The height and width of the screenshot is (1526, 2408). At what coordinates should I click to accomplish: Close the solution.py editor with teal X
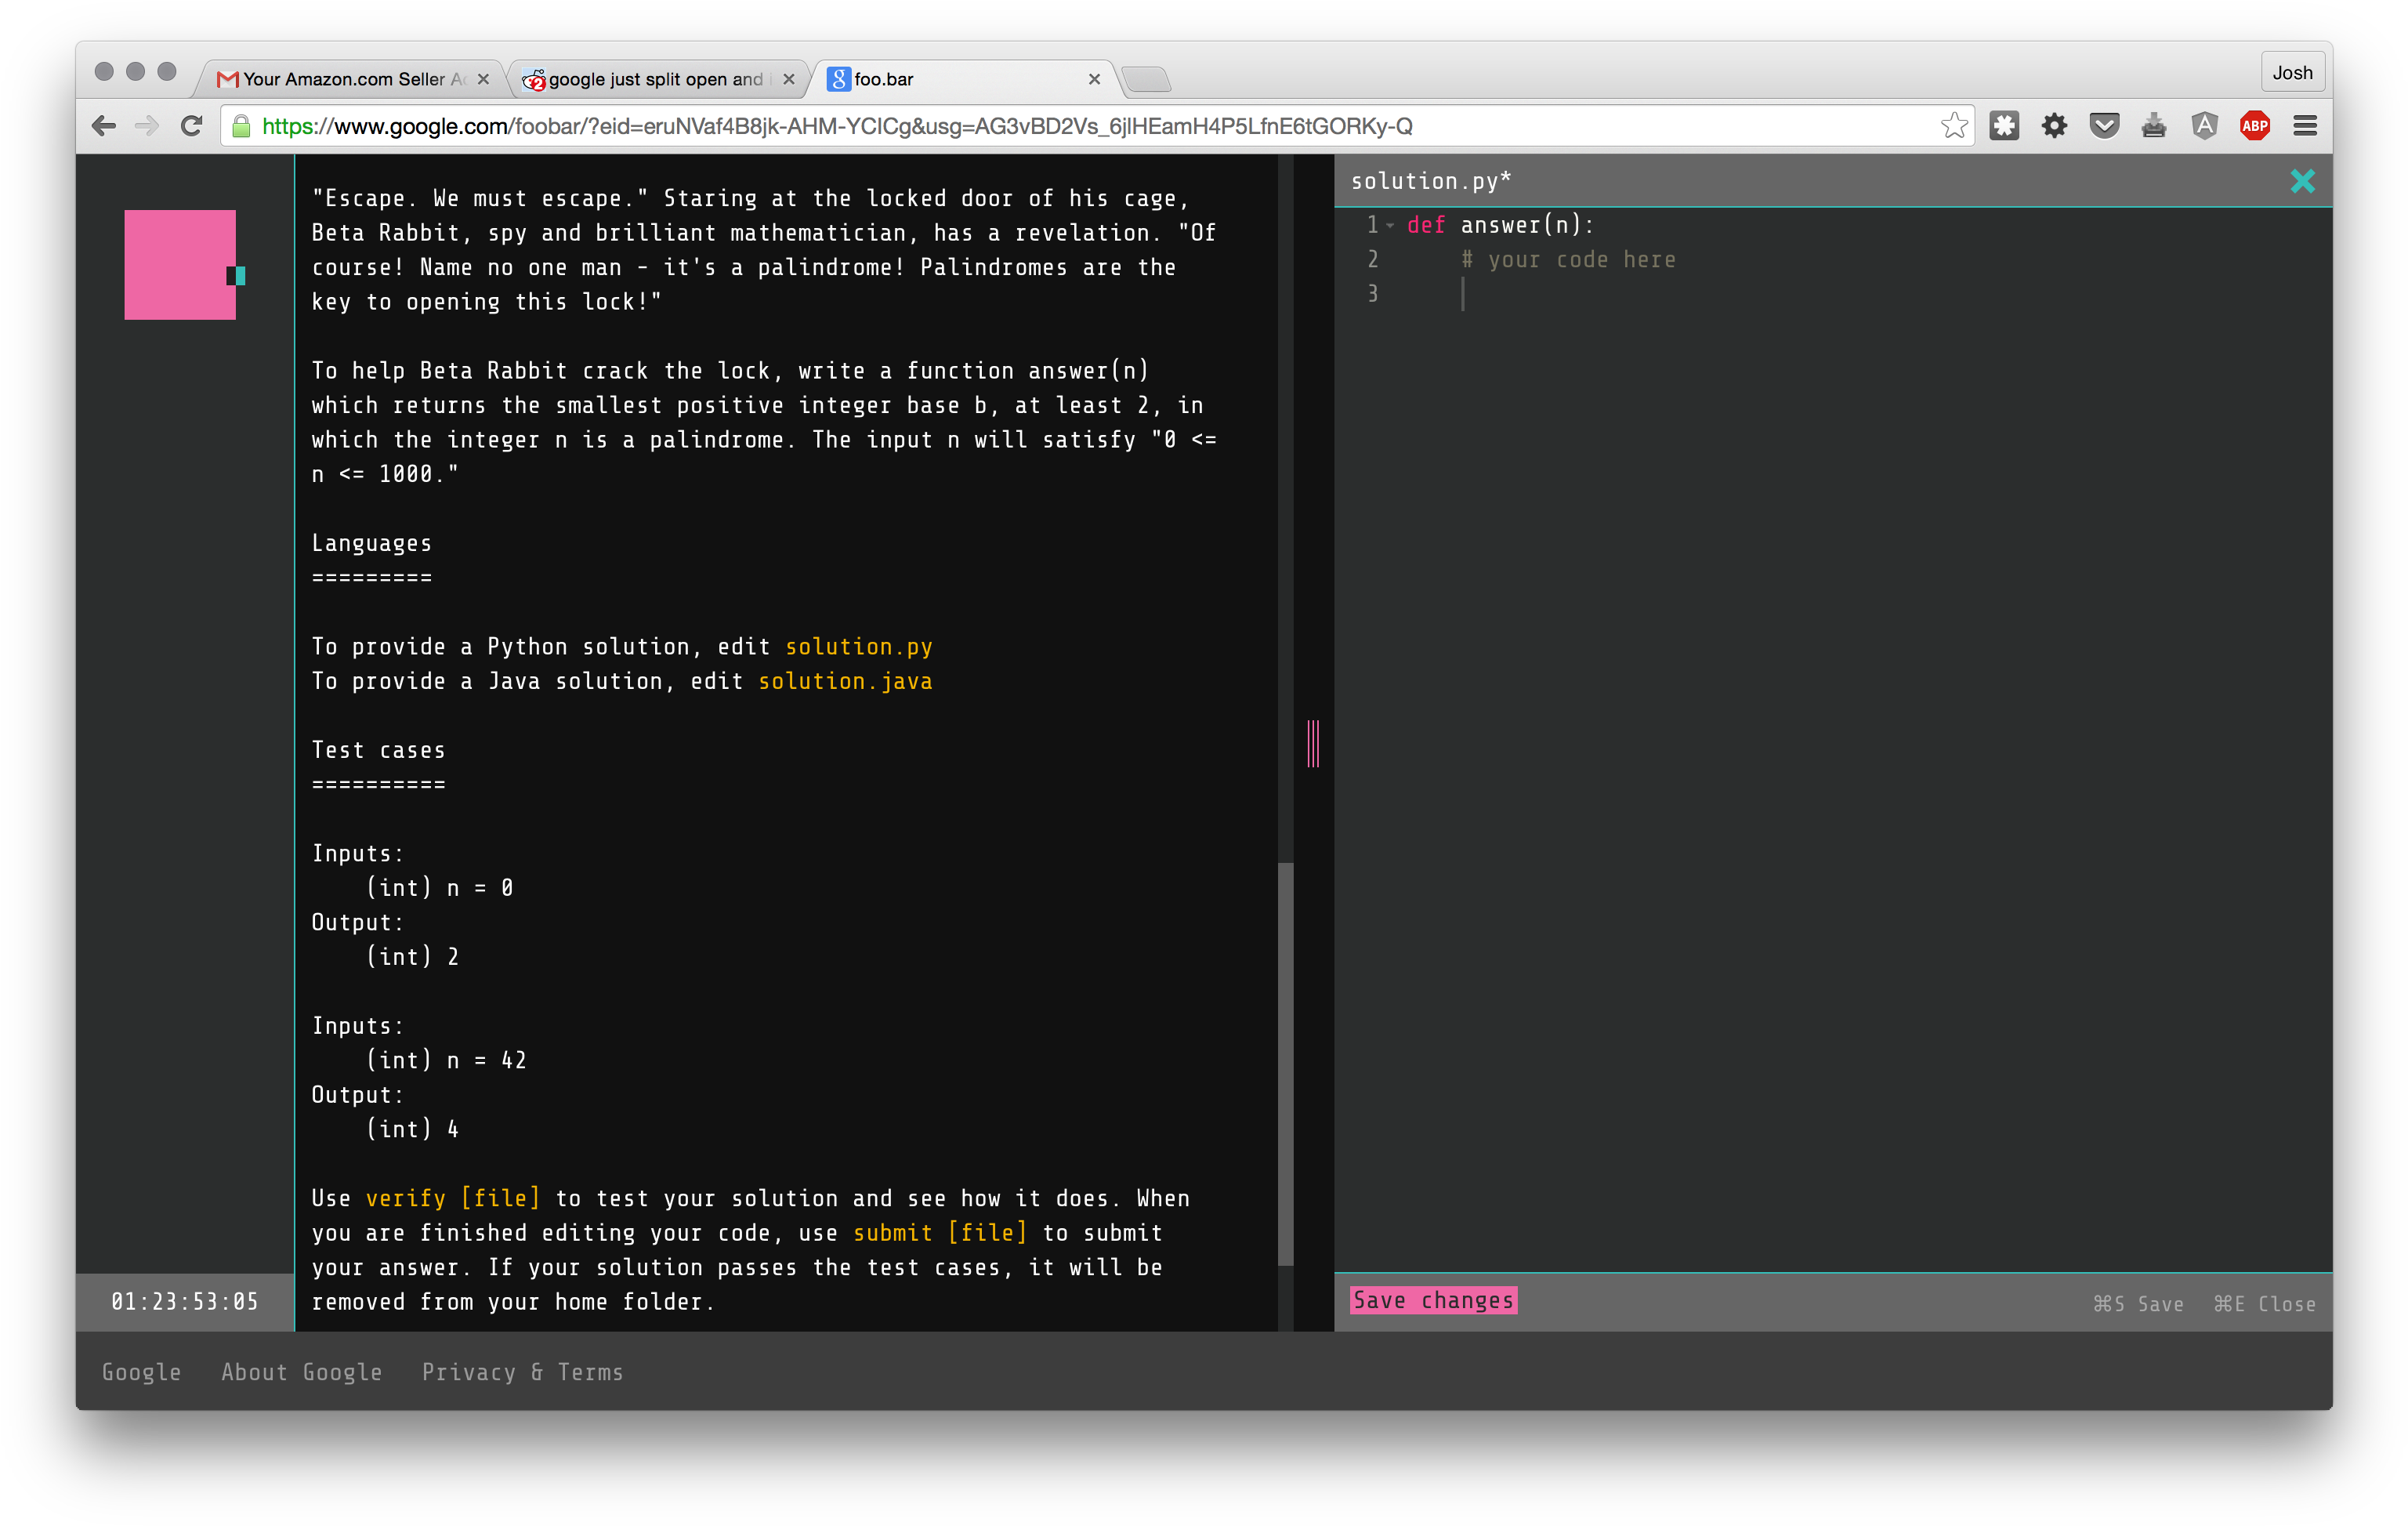pyautogui.click(x=2302, y=181)
